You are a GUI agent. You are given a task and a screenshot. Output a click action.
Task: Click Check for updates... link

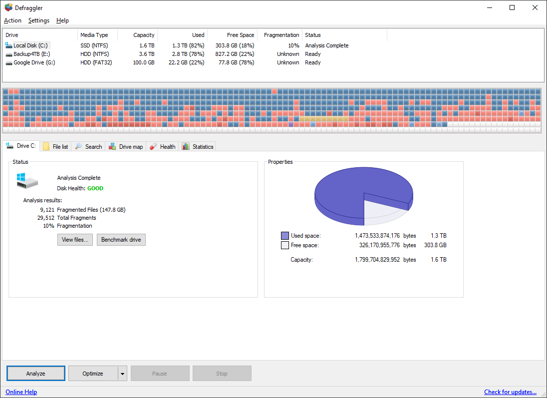[x=510, y=392]
